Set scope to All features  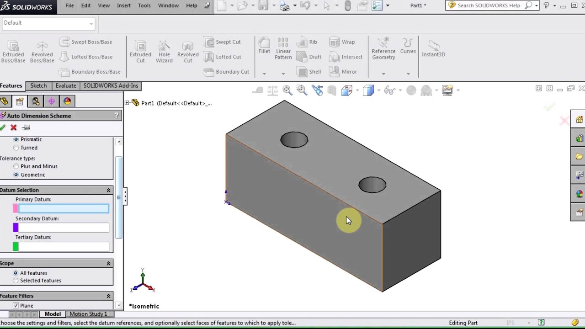click(16, 273)
